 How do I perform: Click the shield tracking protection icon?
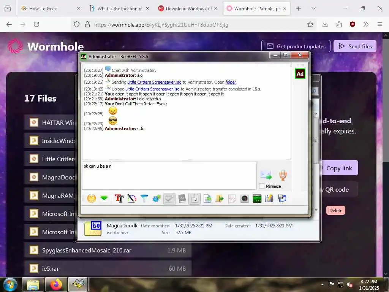click(x=77, y=24)
